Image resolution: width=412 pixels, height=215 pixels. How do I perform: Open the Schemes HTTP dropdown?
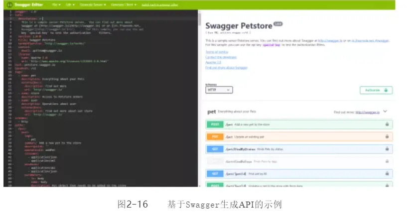[x=219, y=90]
